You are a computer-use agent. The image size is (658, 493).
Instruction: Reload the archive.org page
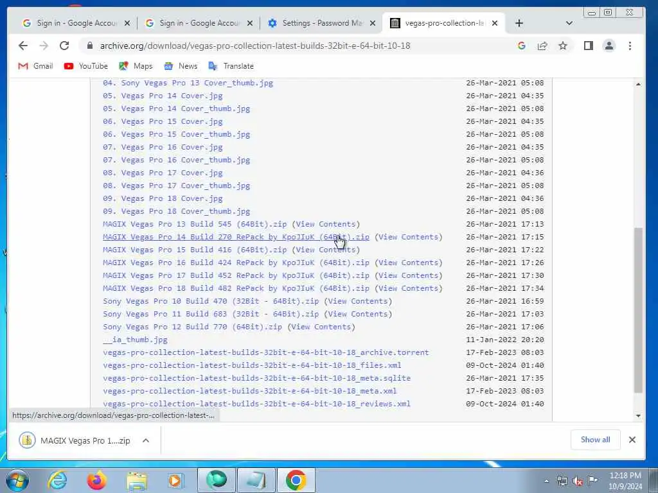[x=64, y=46]
